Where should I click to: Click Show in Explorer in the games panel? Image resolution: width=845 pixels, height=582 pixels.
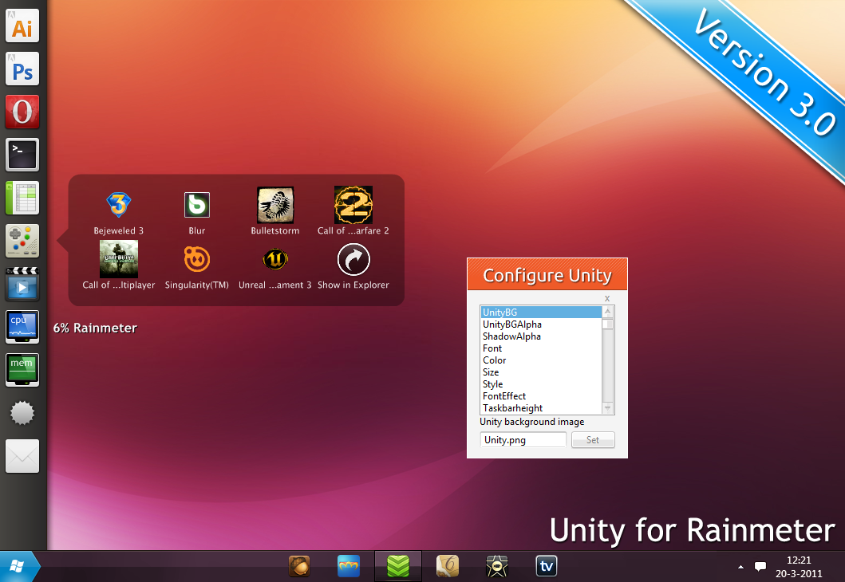(353, 259)
